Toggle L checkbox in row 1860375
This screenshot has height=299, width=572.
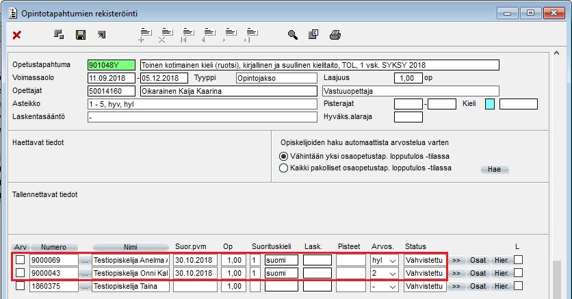[518, 286]
